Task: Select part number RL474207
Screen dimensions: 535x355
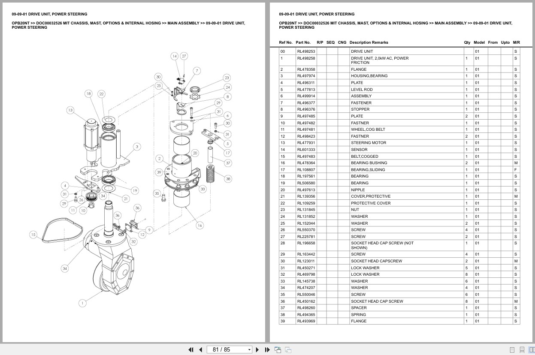Action: point(306,288)
